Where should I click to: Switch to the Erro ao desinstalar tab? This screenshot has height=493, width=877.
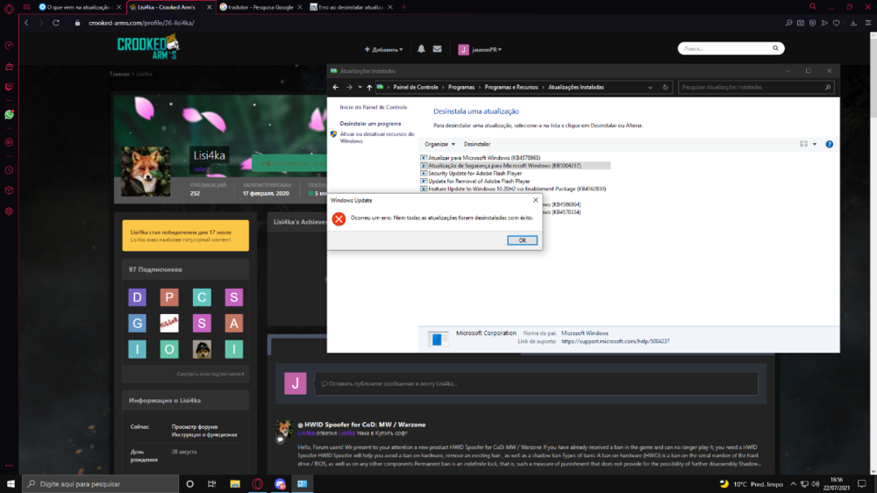pos(348,6)
